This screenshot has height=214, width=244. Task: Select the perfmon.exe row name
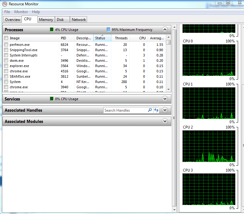(x=20, y=45)
